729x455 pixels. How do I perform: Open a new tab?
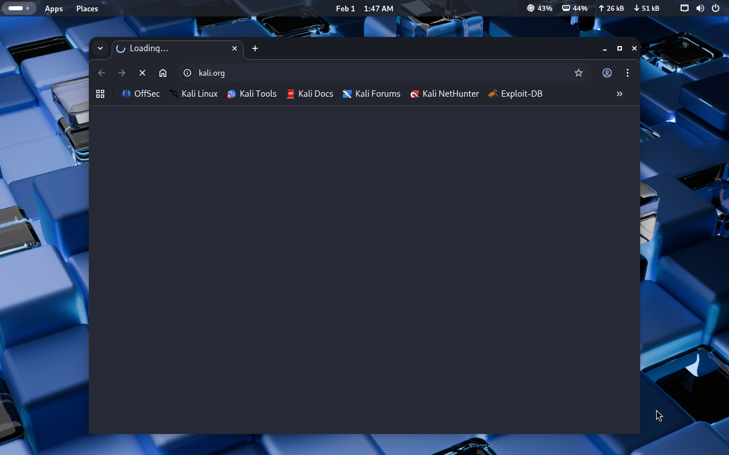(x=255, y=48)
